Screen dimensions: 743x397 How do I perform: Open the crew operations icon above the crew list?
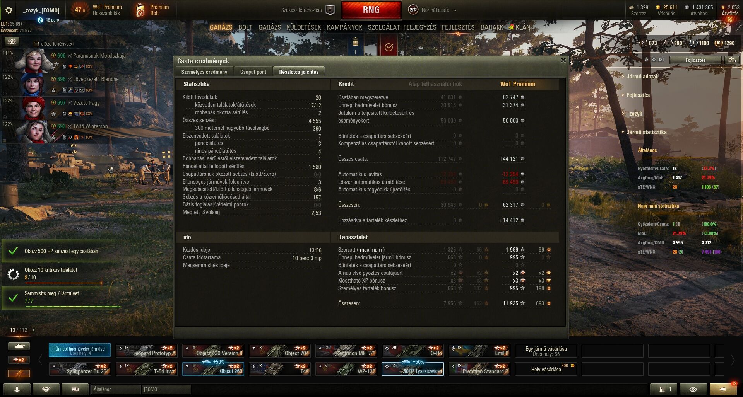coord(12,41)
